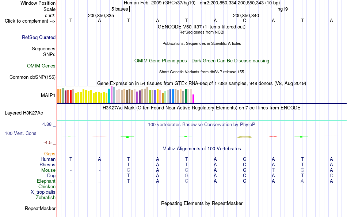This screenshot has height=217, width=347.
Task: Click the 'RefSeq genes from NCBI' title
Action: (202, 32)
